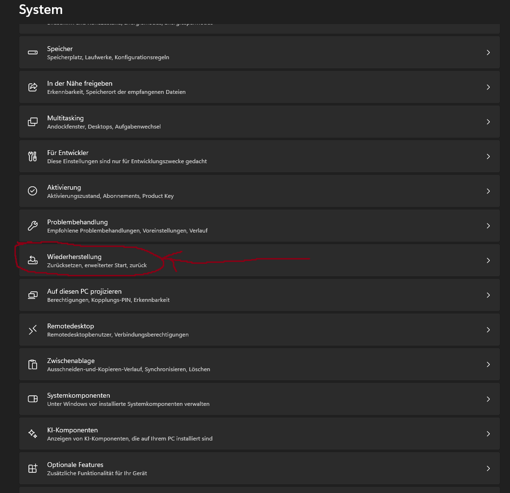Click the System page heading
This screenshot has height=493, width=510.
[x=41, y=10]
